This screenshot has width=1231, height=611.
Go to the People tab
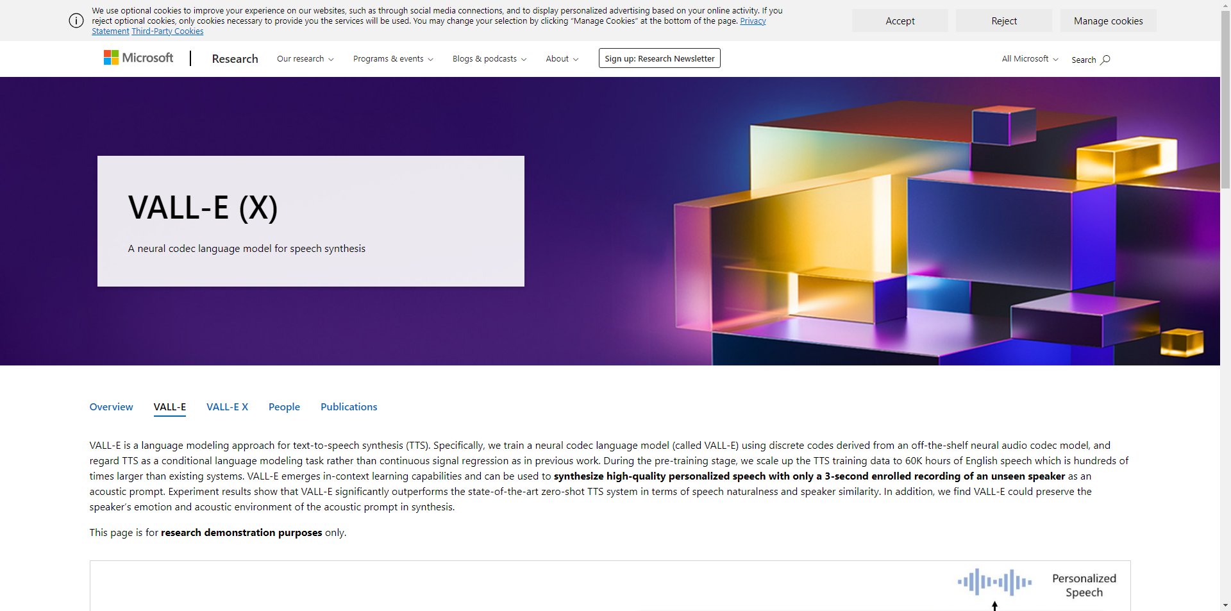pyautogui.click(x=284, y=406)
